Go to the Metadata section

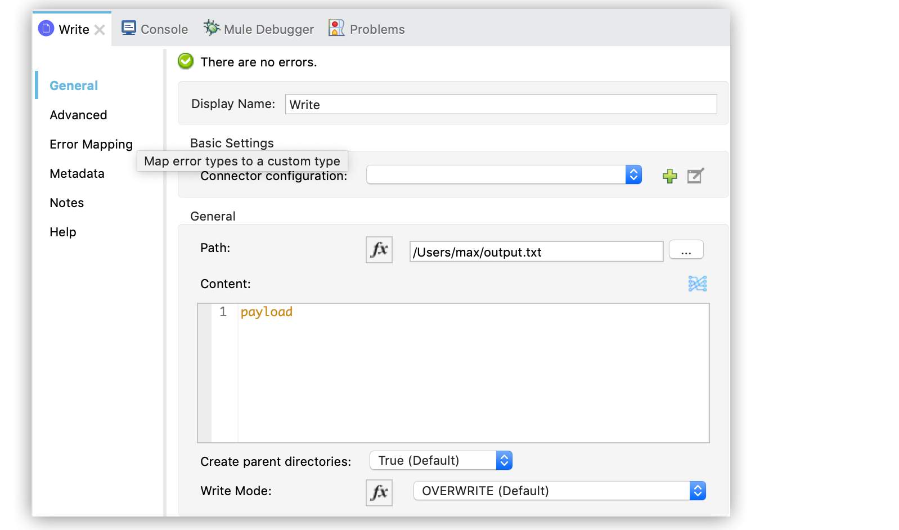(77, 174)
